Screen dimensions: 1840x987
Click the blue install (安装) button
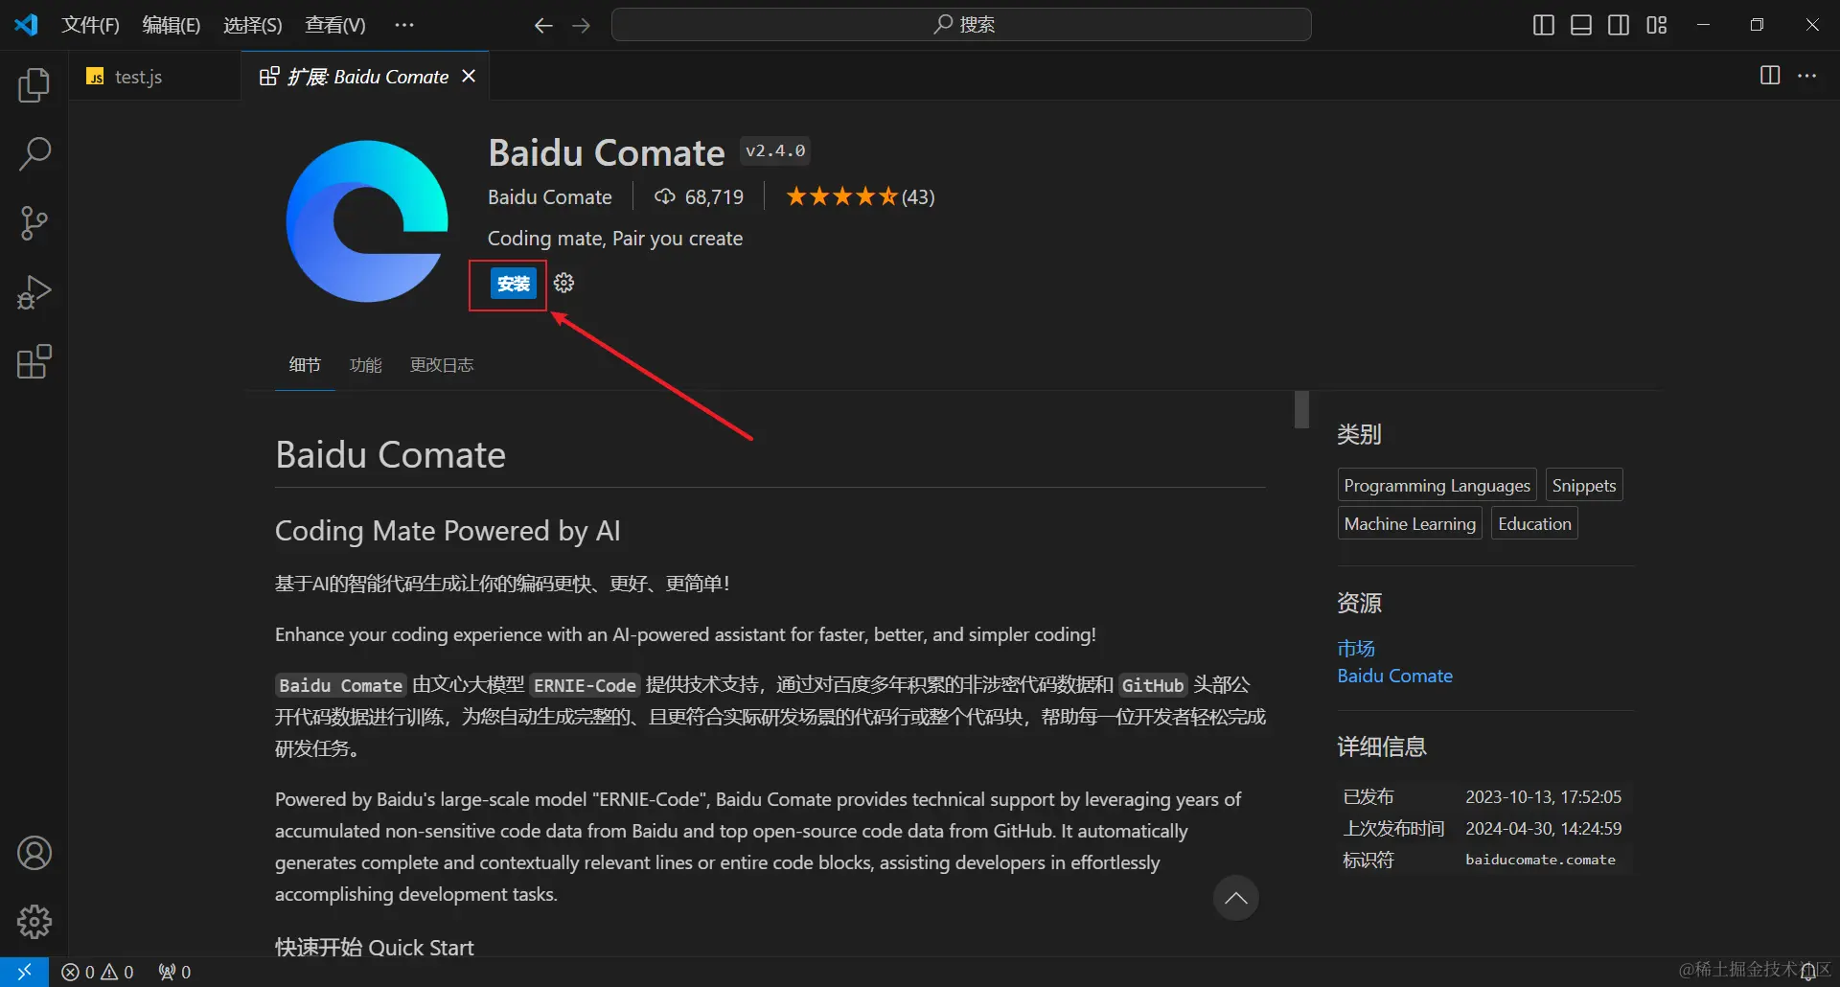click(513, 284)
